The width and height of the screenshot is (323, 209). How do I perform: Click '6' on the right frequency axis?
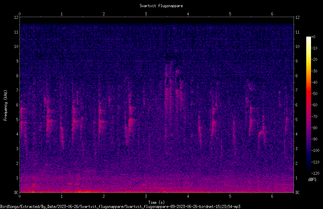tap(296, 105)
